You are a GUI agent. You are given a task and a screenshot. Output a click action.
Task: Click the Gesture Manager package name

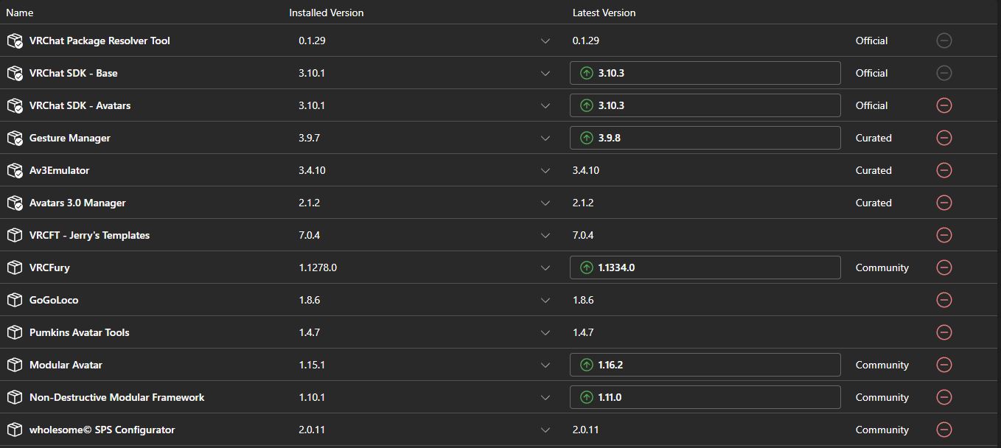tap(70, 138)
